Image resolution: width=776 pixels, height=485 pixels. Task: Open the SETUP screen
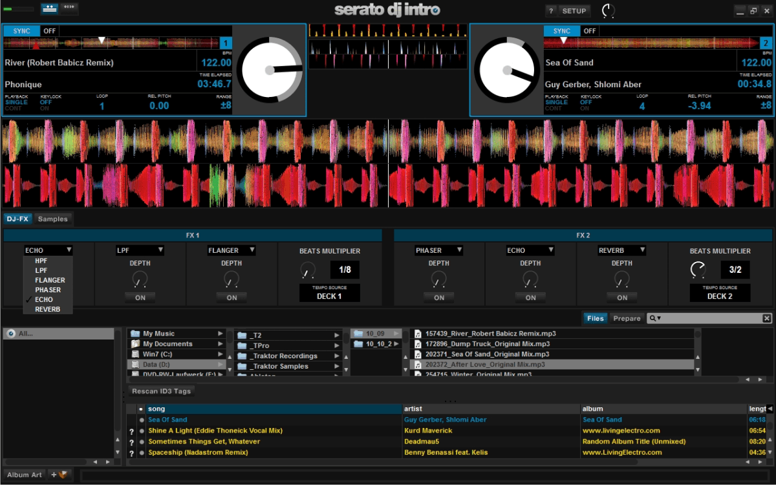click(574, 11)
